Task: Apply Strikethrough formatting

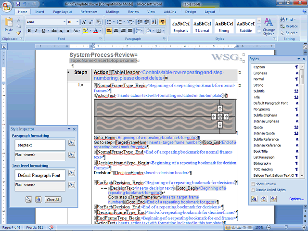Action: click(54, 31)
